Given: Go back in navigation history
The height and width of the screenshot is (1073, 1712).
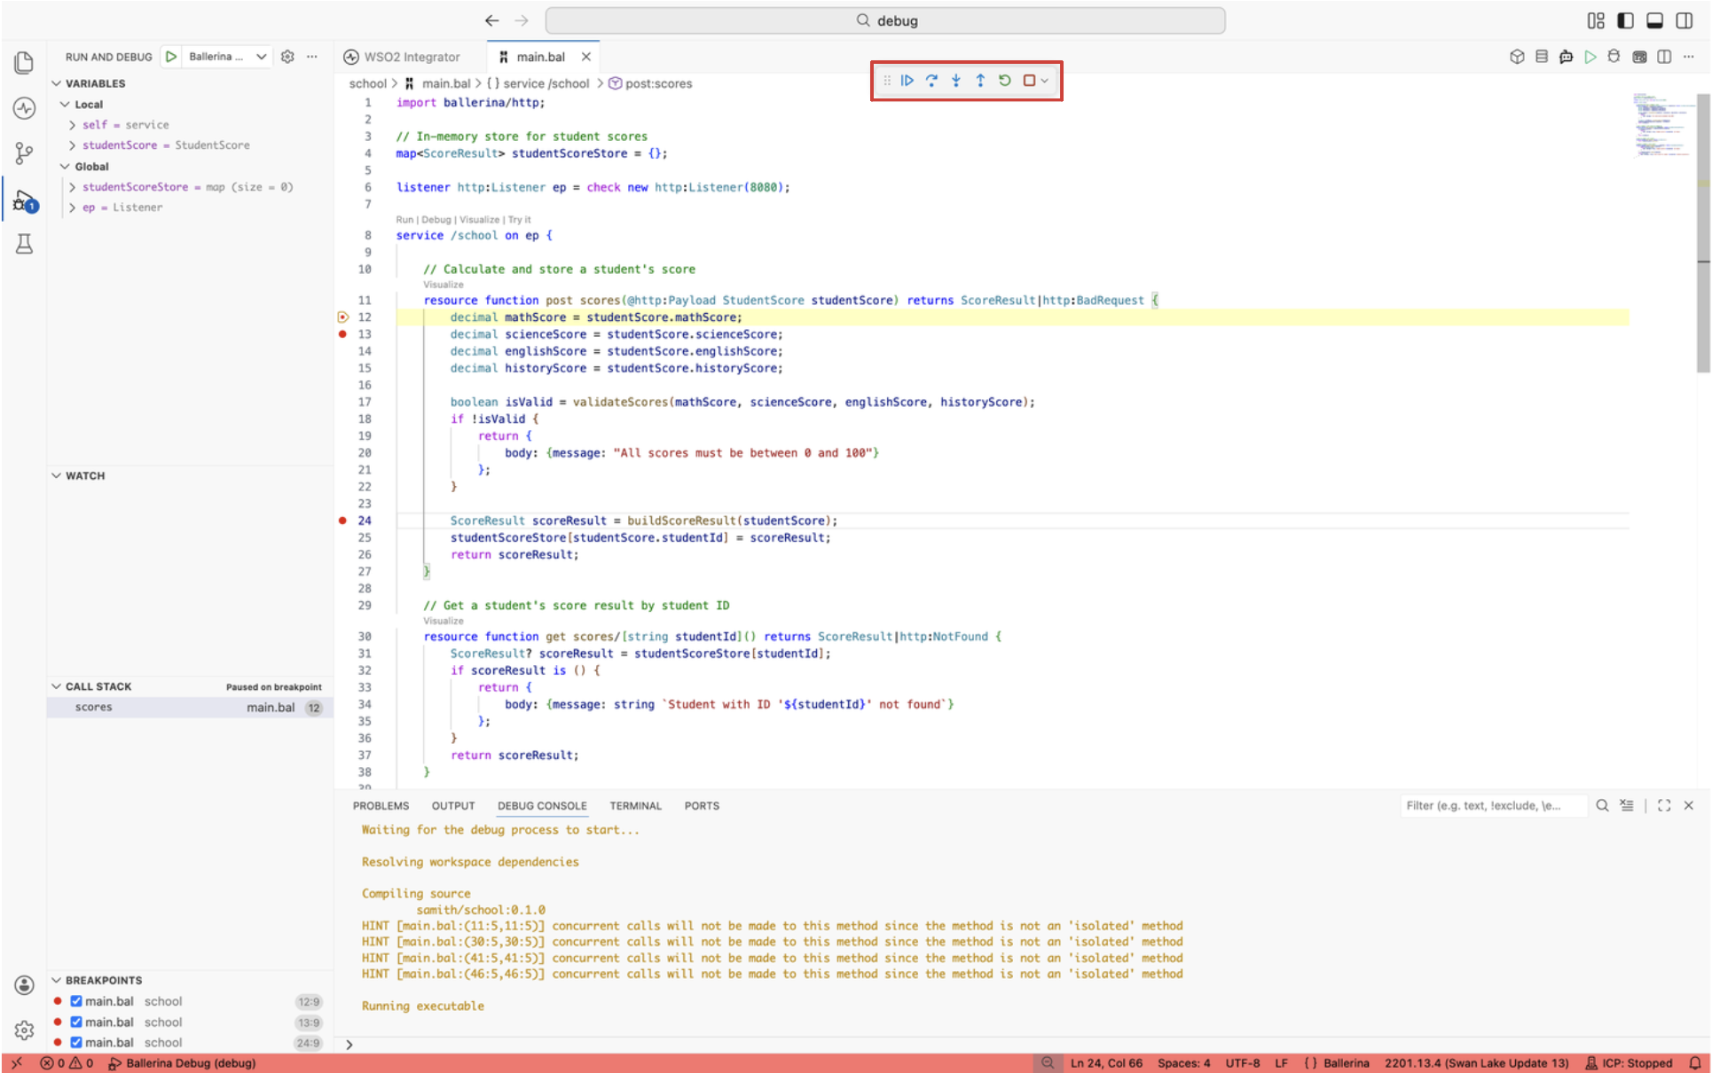Looking at the screenshot, I should point(492,20).
